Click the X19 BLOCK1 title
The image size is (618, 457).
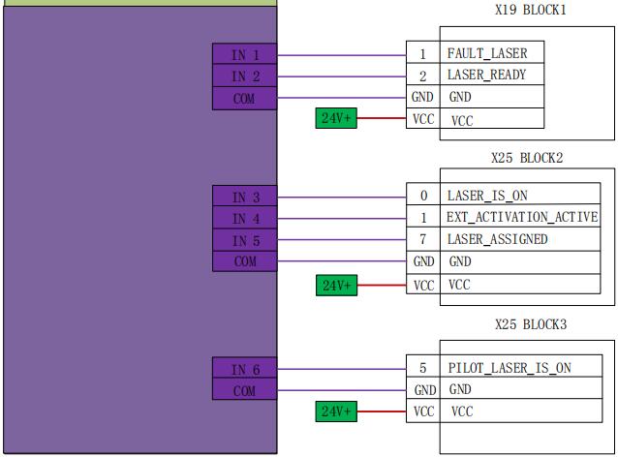pyautogui.click(x=530, y=10)
